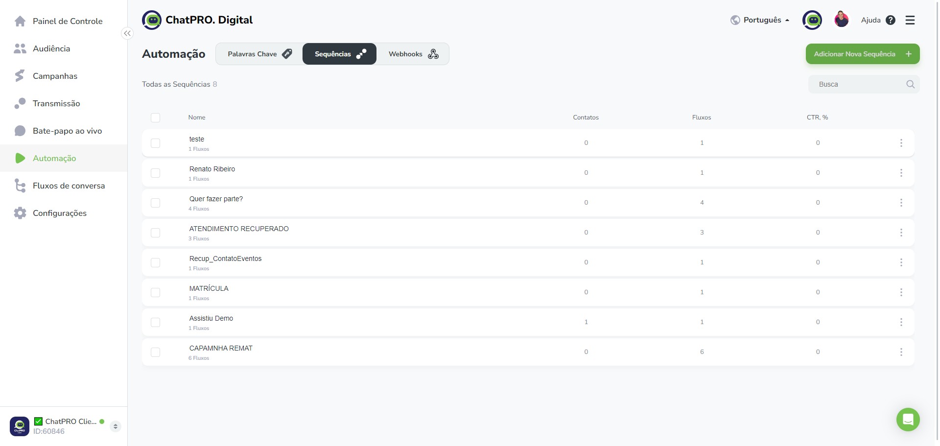Image resolution: width=940 pixels, height=446 pixels.
Task: Open Configurações gear icon
Action: click(x=20, y=213)
